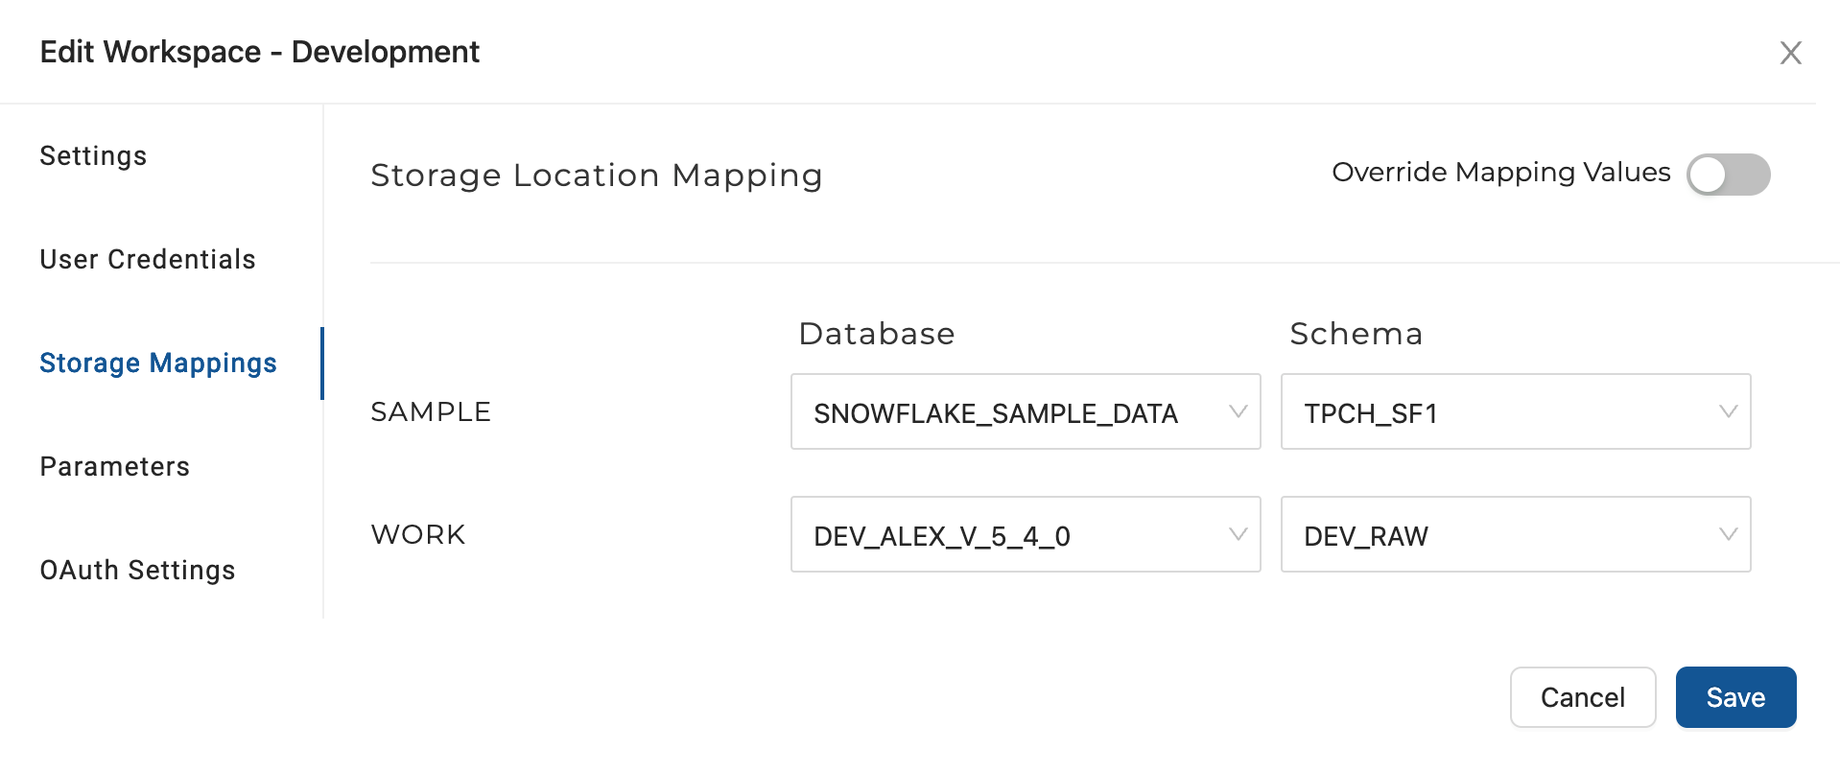Click the chevron arrow beside SNOWFLAKE_SAMPLE_DATA
The width and height of the screenshot is (1840, 773).
pos(1238,411)
